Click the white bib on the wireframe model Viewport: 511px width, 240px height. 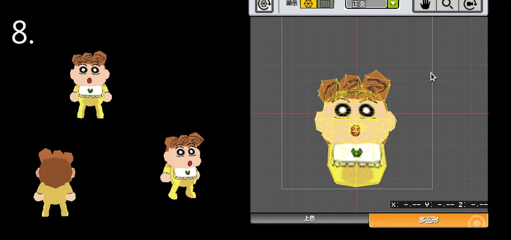[x=356, y=153]
